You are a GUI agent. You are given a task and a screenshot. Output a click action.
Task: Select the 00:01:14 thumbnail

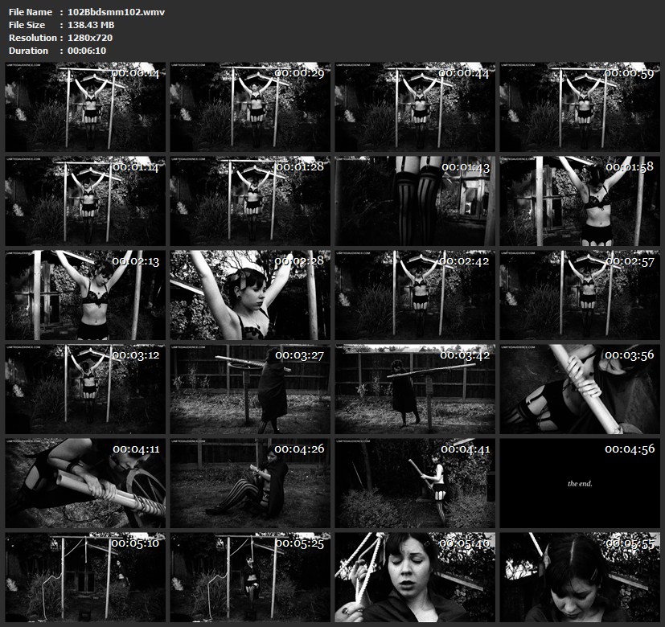coord(85,201)
